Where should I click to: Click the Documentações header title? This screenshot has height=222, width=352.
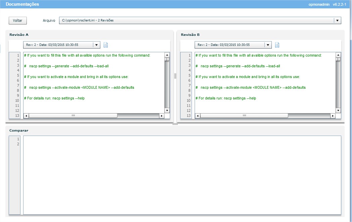pyautogui.click(x=22, y=4)
